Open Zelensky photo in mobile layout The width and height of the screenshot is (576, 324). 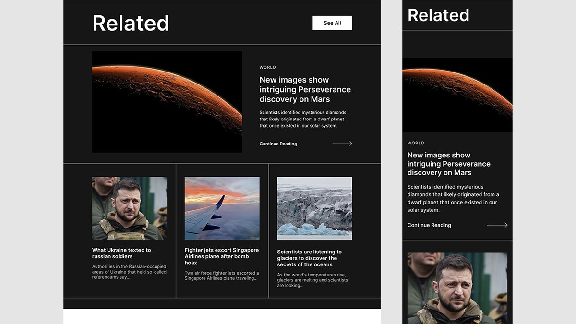pos(457,288)
